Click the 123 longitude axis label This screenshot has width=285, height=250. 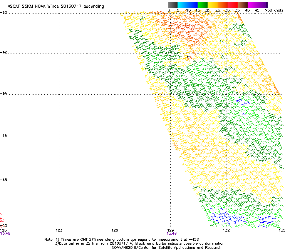coord(59,230)
